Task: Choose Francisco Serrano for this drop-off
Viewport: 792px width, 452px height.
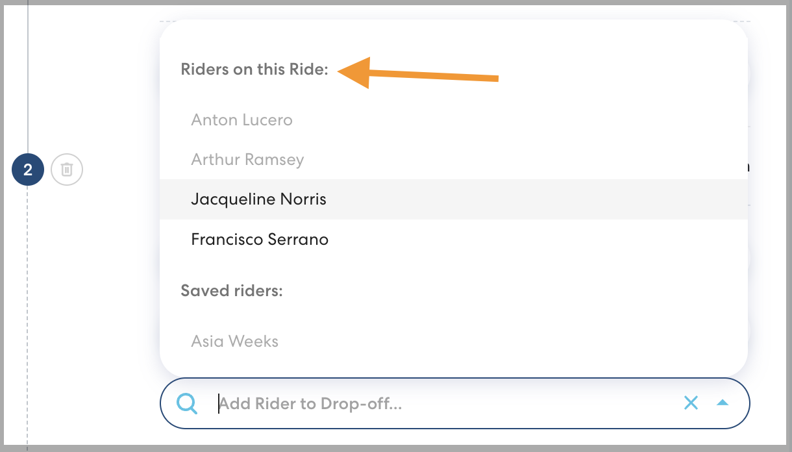Action: tap(260, 240)
